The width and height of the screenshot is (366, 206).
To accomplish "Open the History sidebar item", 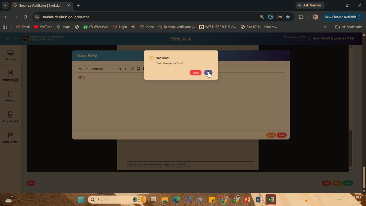I will point(10,97).
